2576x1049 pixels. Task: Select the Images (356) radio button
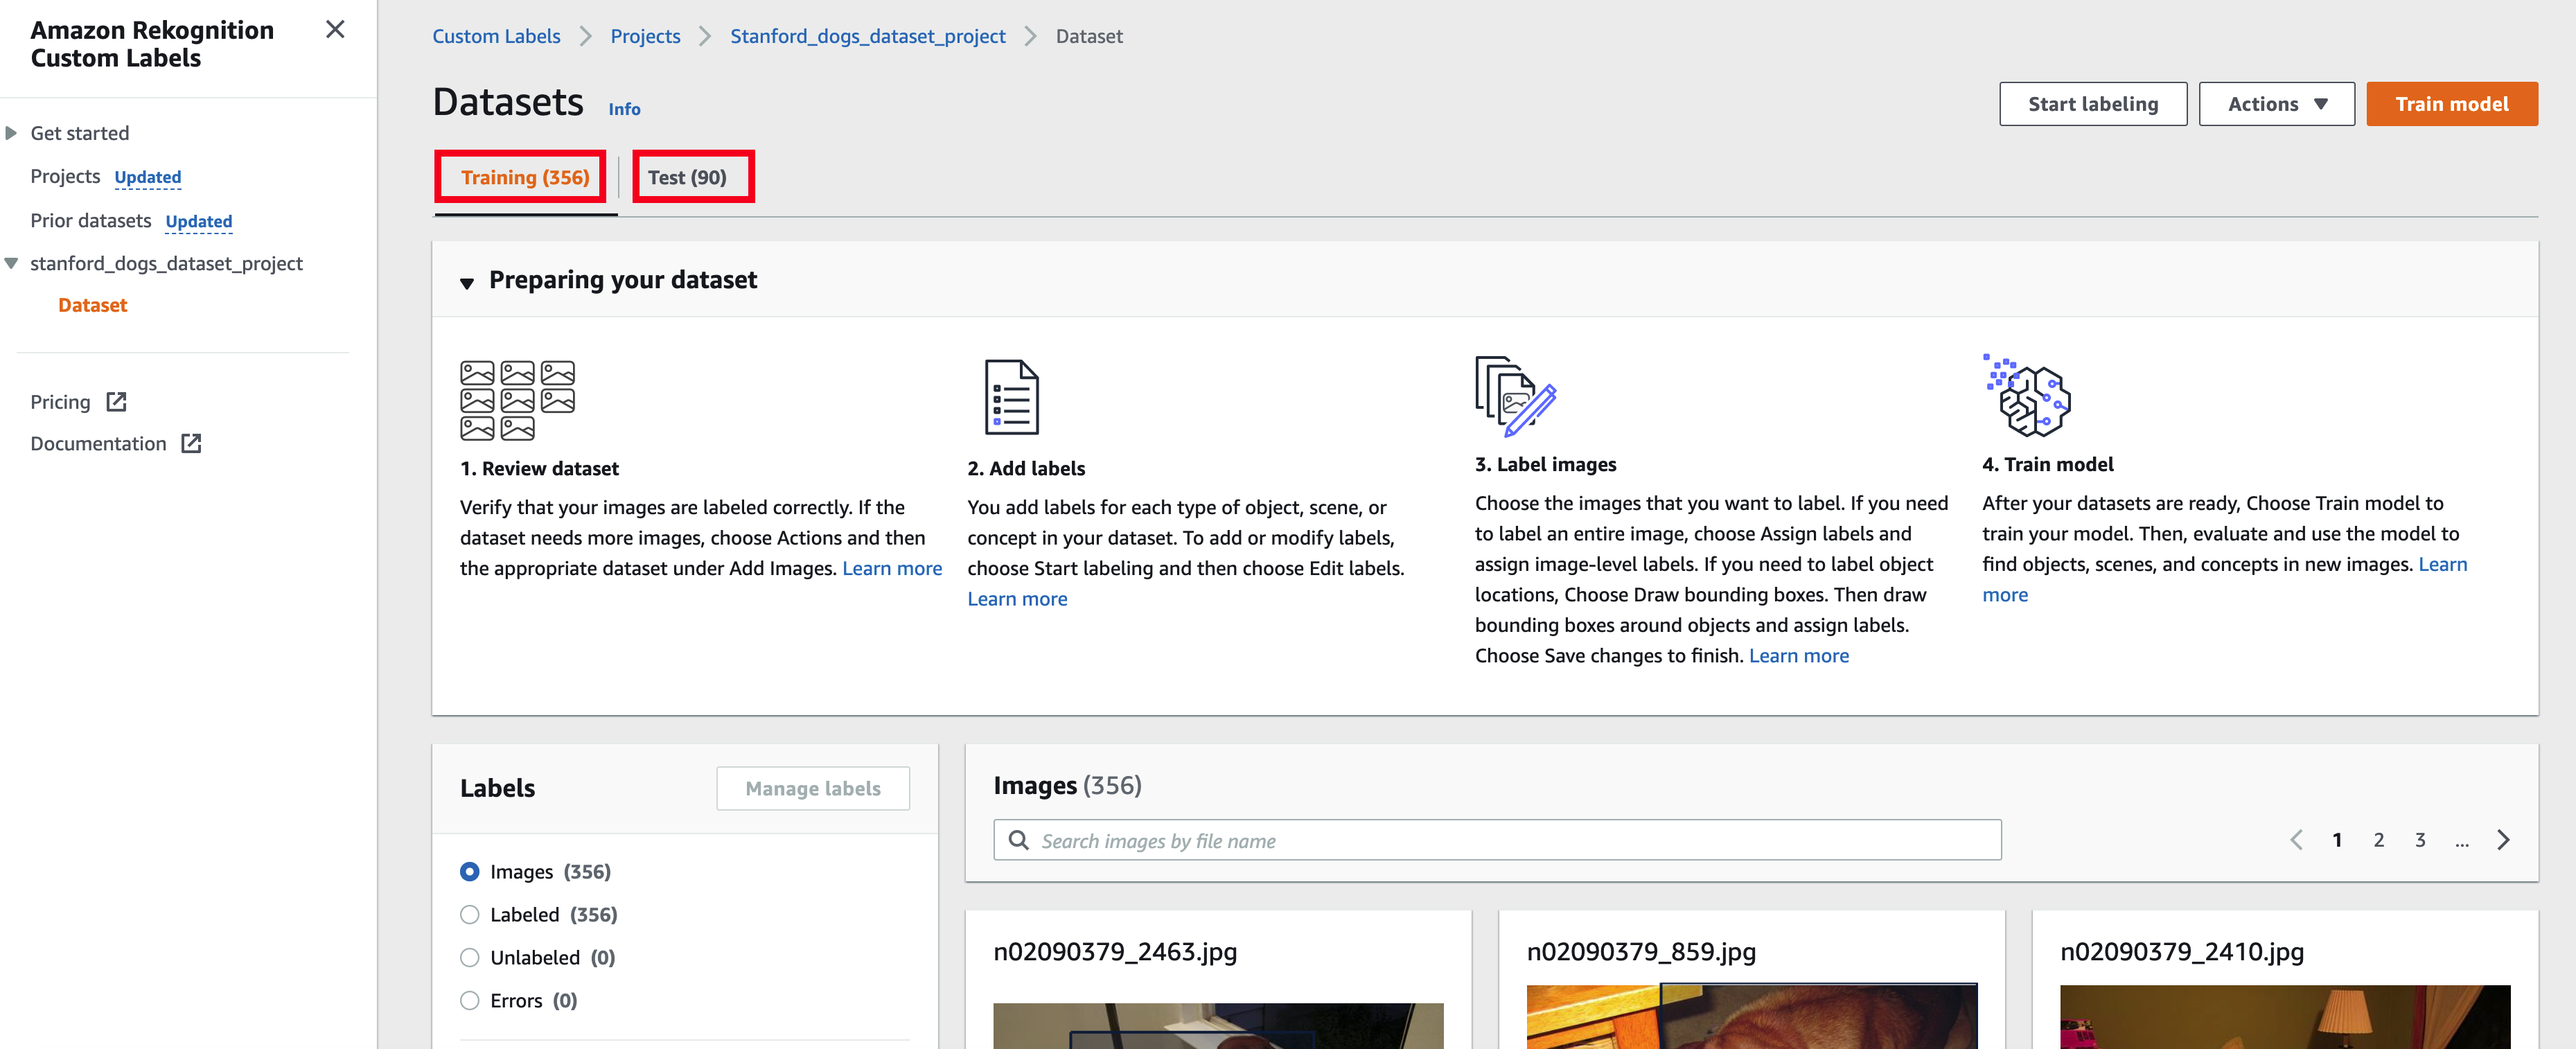point(469,872)
